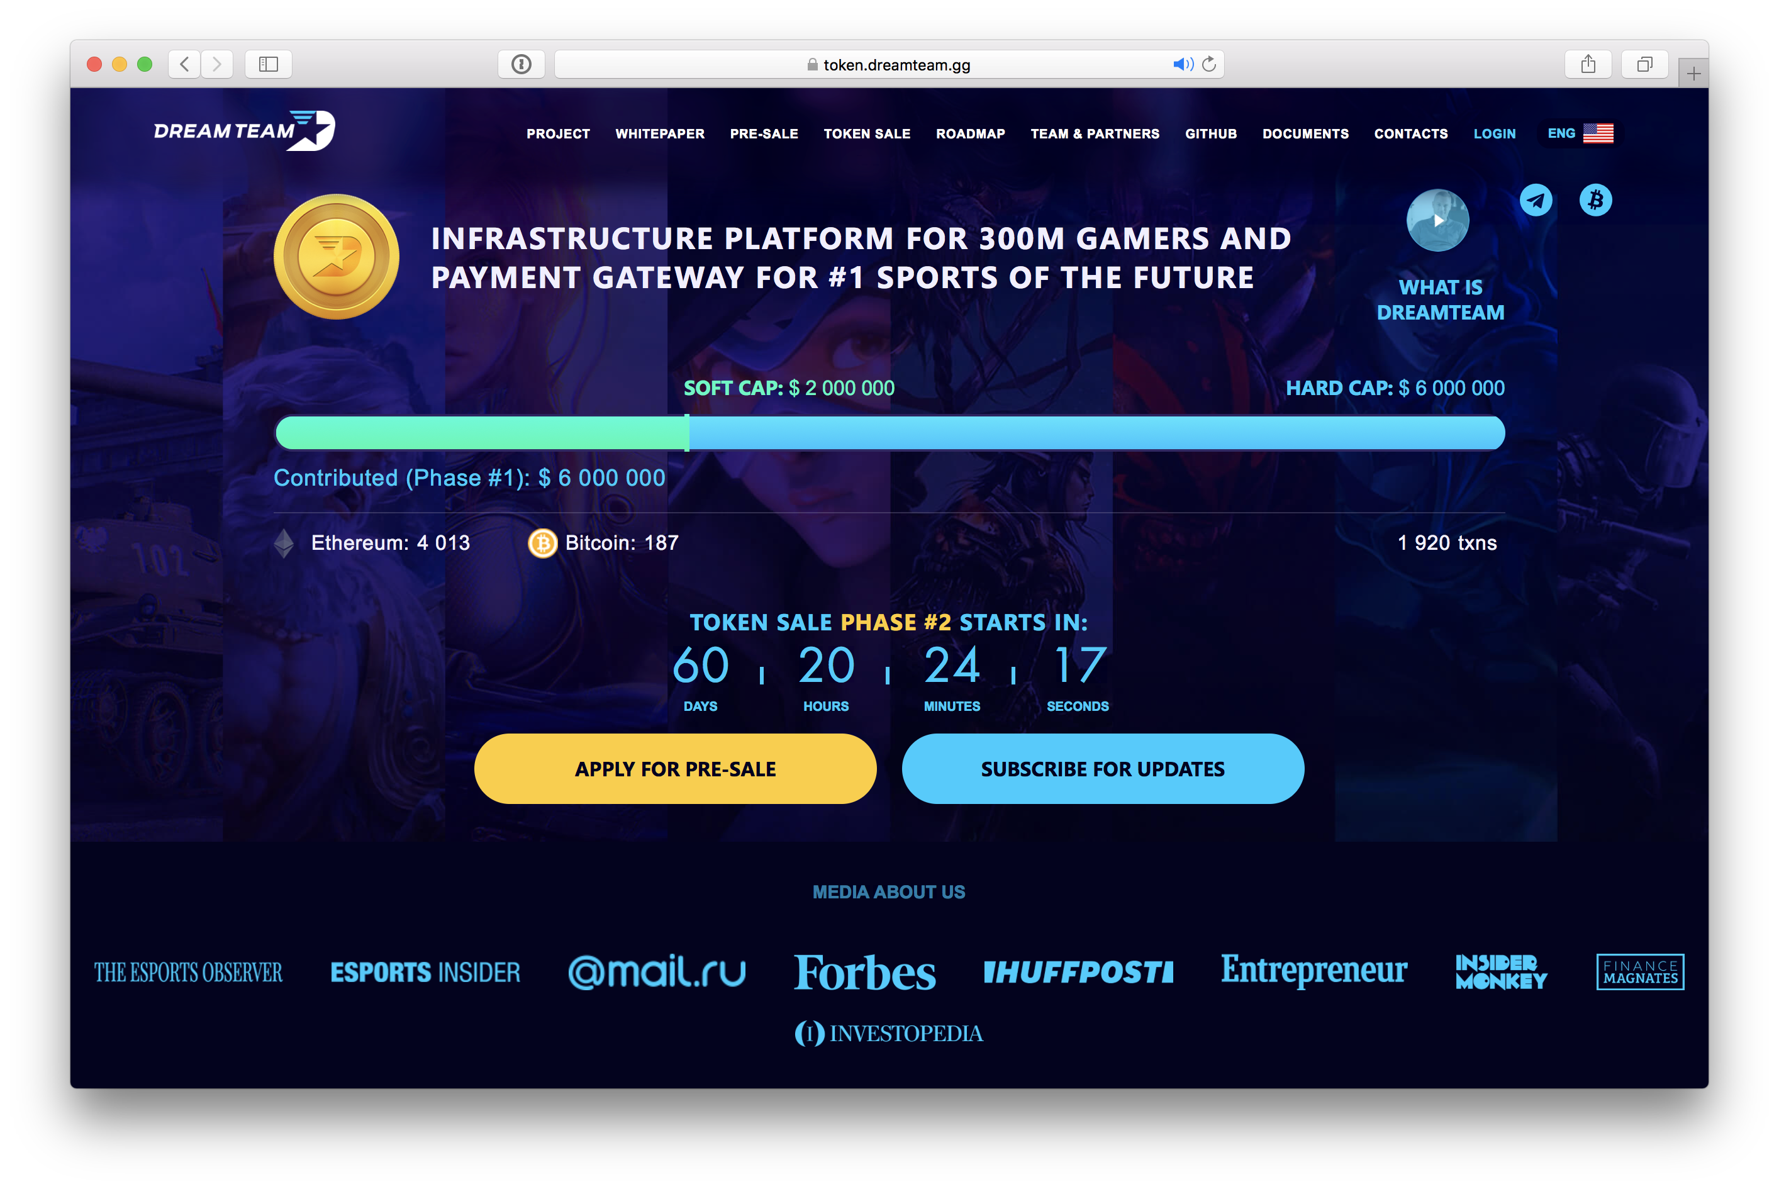Click the orange Bitcoin coin icon

[542, 543]
